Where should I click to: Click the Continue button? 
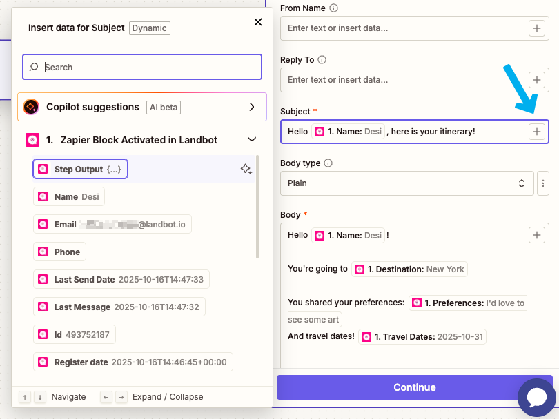click(x=414, y=387)
